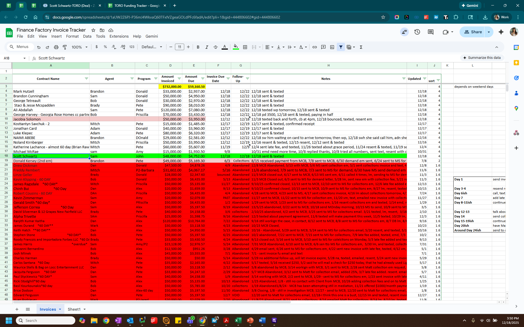
Task: Open version history clock icon
Action: (x=417, y=32)
